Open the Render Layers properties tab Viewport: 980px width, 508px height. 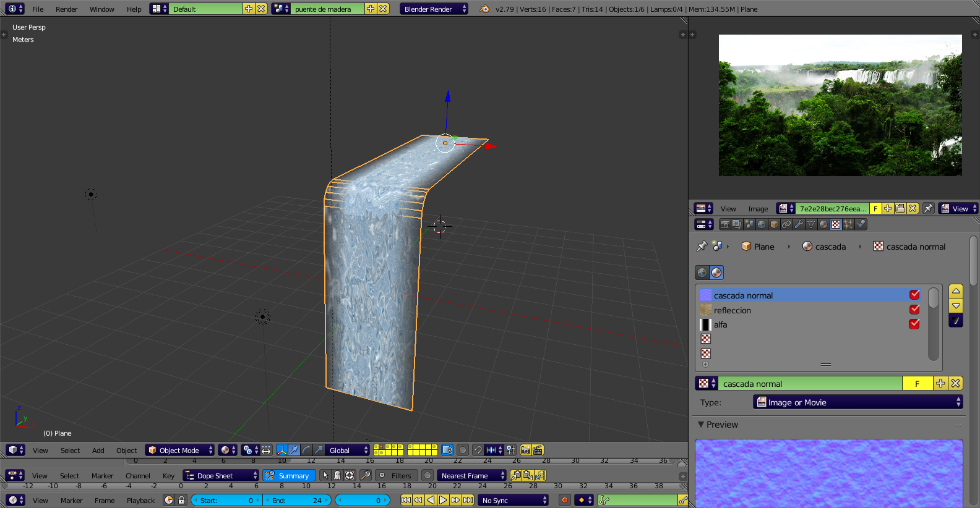(737, 224)
